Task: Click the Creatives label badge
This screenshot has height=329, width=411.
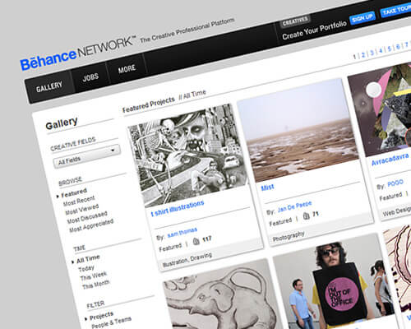Action: point(295,21)
